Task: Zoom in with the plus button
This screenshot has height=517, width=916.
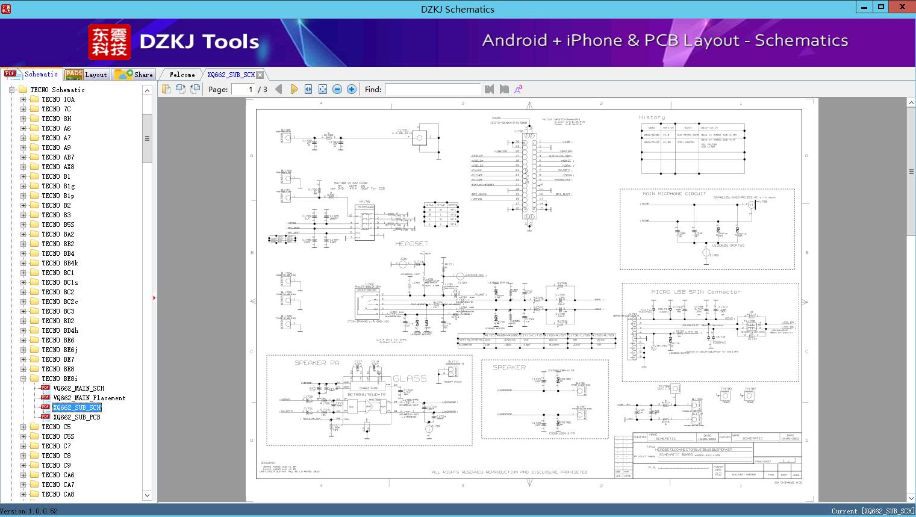Action: tap(352, 89)
